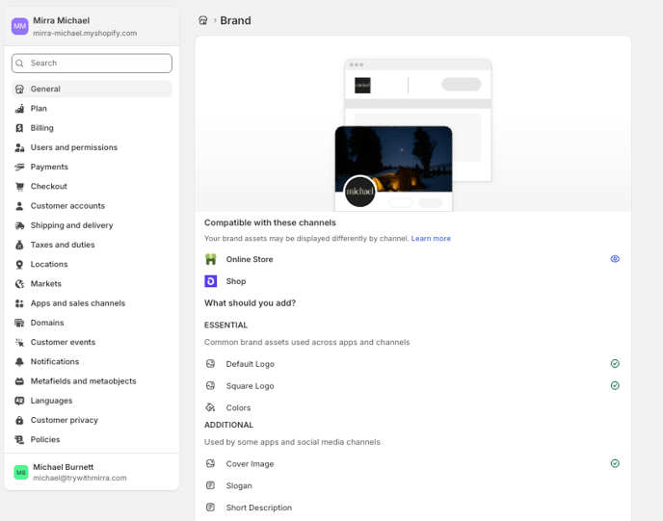Go to Plan settings
This screenshot has width=663, height=521.
click(x=92, y=109)
